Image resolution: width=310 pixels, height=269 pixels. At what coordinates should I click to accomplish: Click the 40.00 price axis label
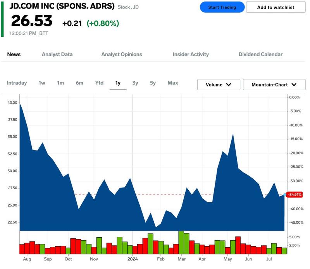point(12,103)
